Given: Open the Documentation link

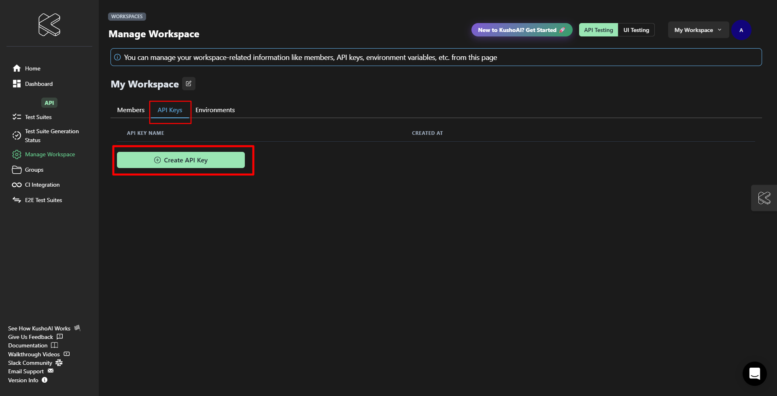Looking at the screenshot, I should click(28, 345).
